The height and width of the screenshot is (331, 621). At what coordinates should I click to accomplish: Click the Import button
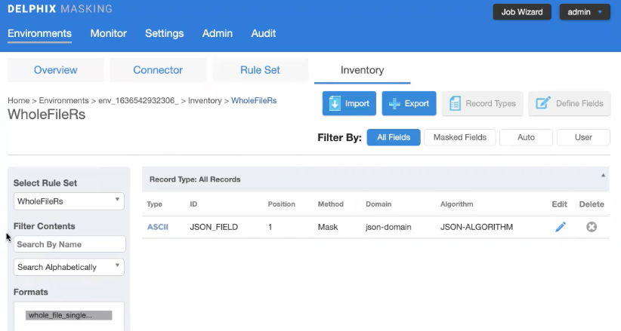(x=349, y=104)
